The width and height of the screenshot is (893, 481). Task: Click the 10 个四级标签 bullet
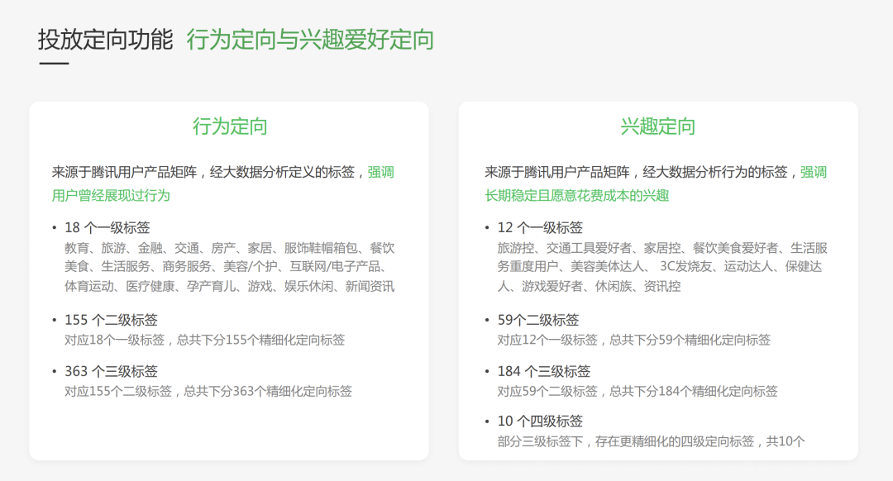(x=540, y=421)
